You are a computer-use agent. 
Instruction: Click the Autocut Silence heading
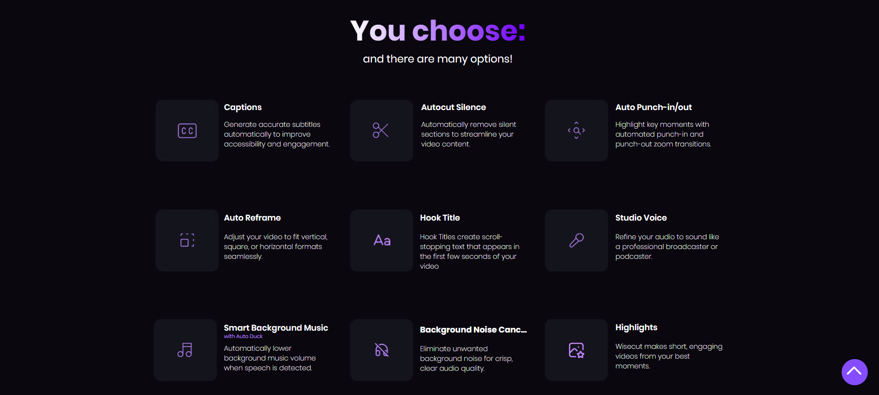click(x=453, y=107)
